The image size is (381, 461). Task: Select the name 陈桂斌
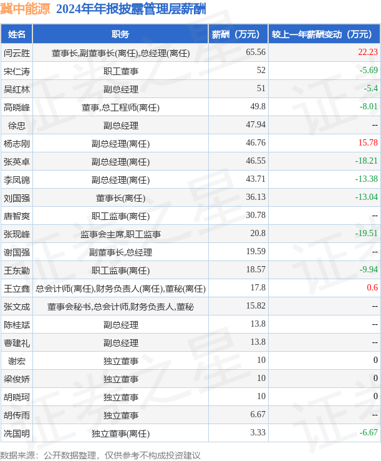tap(17, 325)
